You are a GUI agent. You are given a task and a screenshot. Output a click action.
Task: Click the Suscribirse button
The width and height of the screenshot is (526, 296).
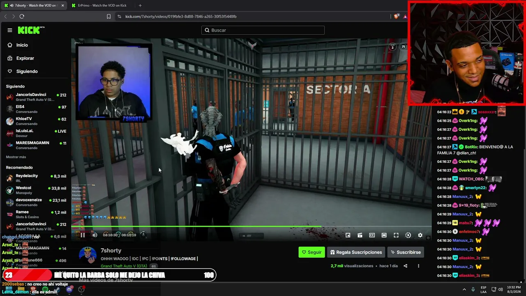pyautogui.click(x=406, y=252)
